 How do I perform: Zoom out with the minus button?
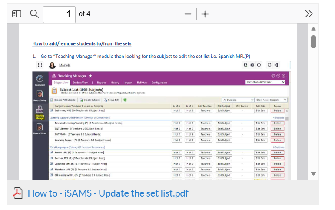click(188, 14)
